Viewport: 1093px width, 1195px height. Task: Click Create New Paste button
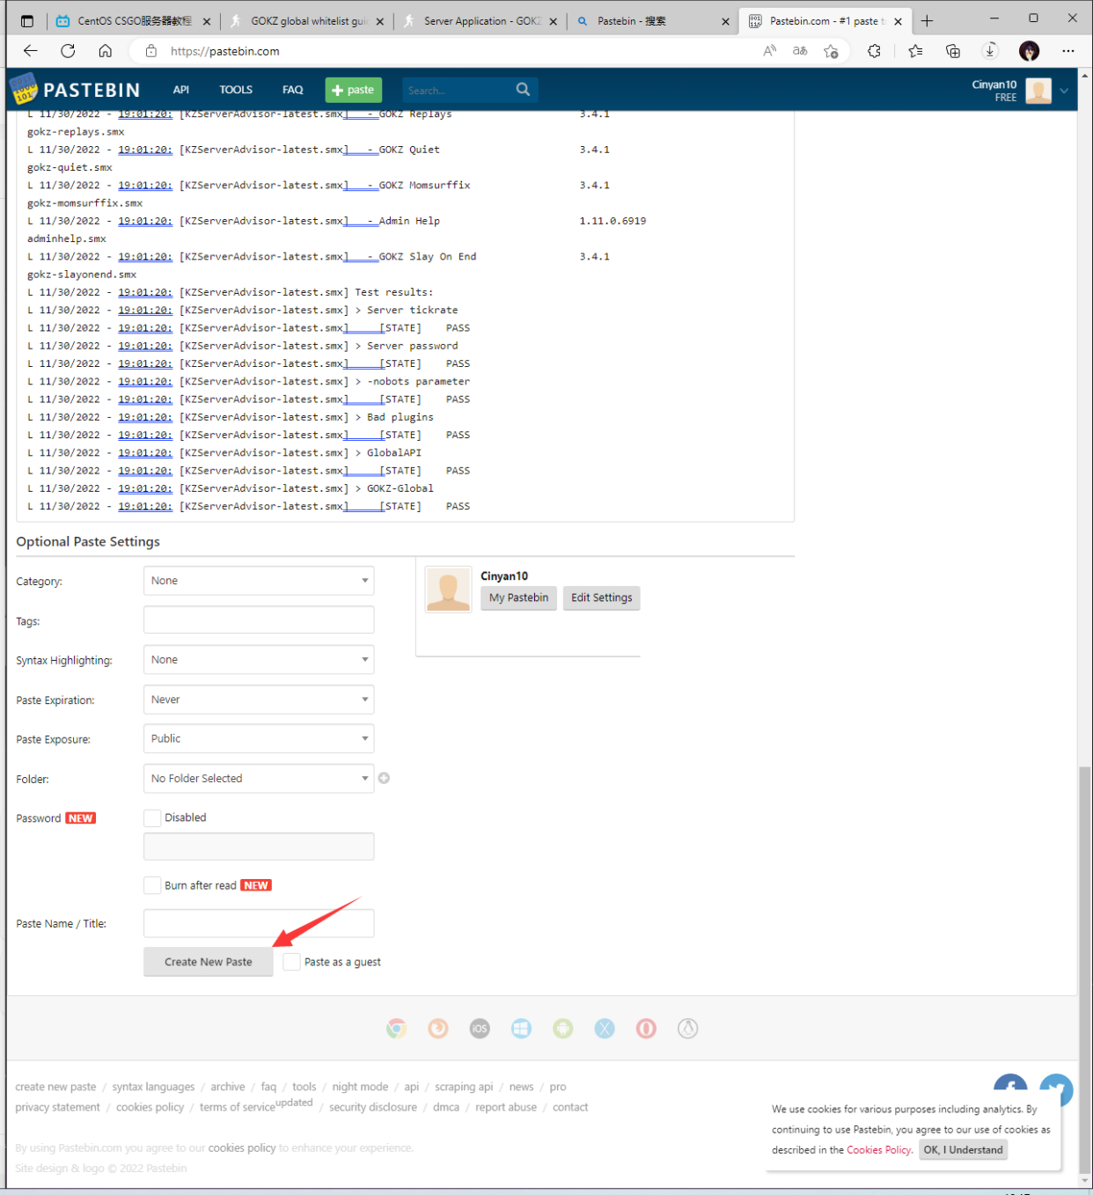point(209,962)
